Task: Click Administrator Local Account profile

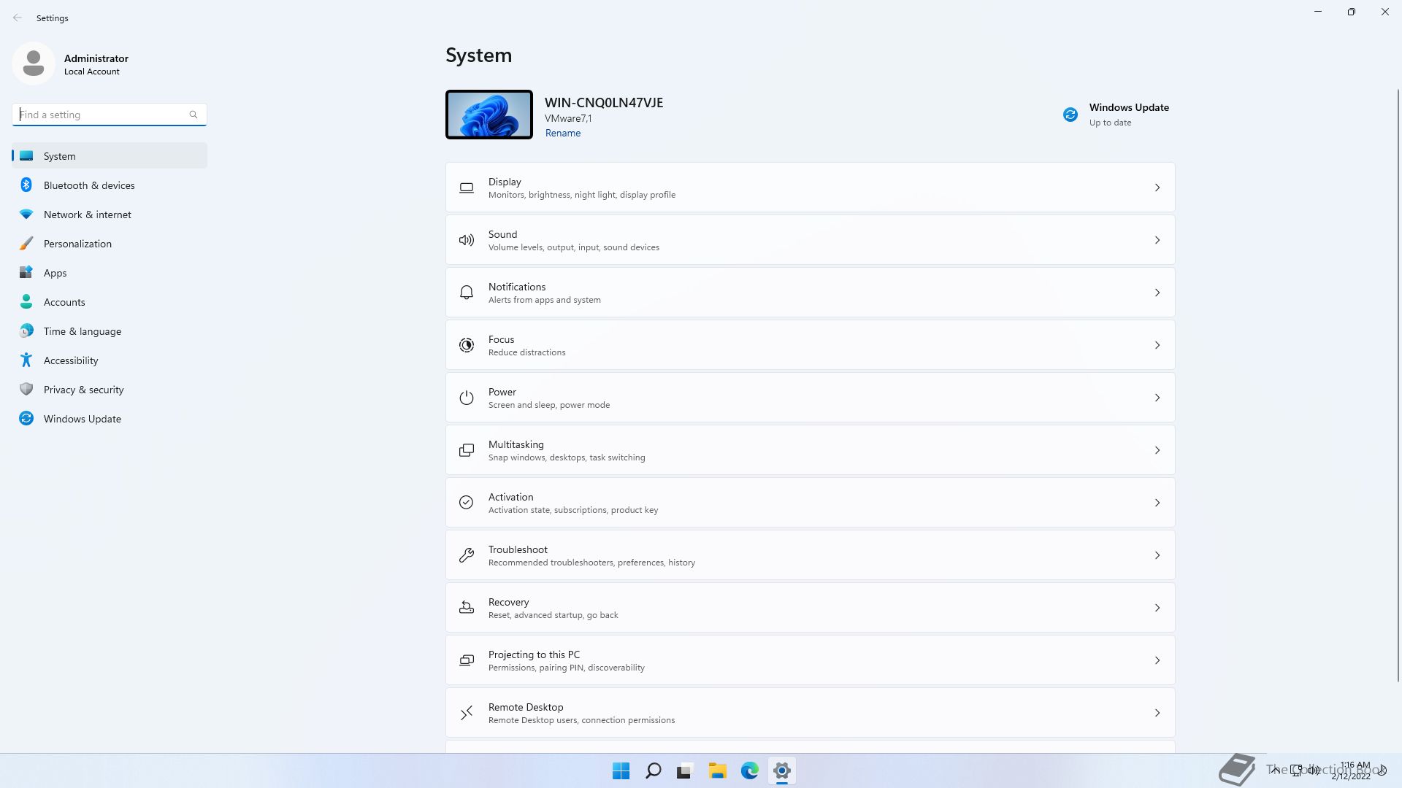Action: click(71, 63)
